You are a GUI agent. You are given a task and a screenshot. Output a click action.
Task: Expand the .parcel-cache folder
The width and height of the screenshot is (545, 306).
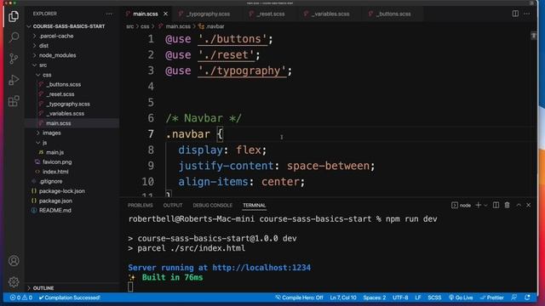(56, 36)
